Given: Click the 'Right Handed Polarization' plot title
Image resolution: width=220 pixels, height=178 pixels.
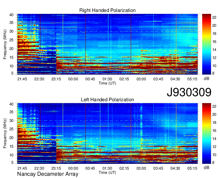Looking at the screenshot, I should tap(107, 10).
